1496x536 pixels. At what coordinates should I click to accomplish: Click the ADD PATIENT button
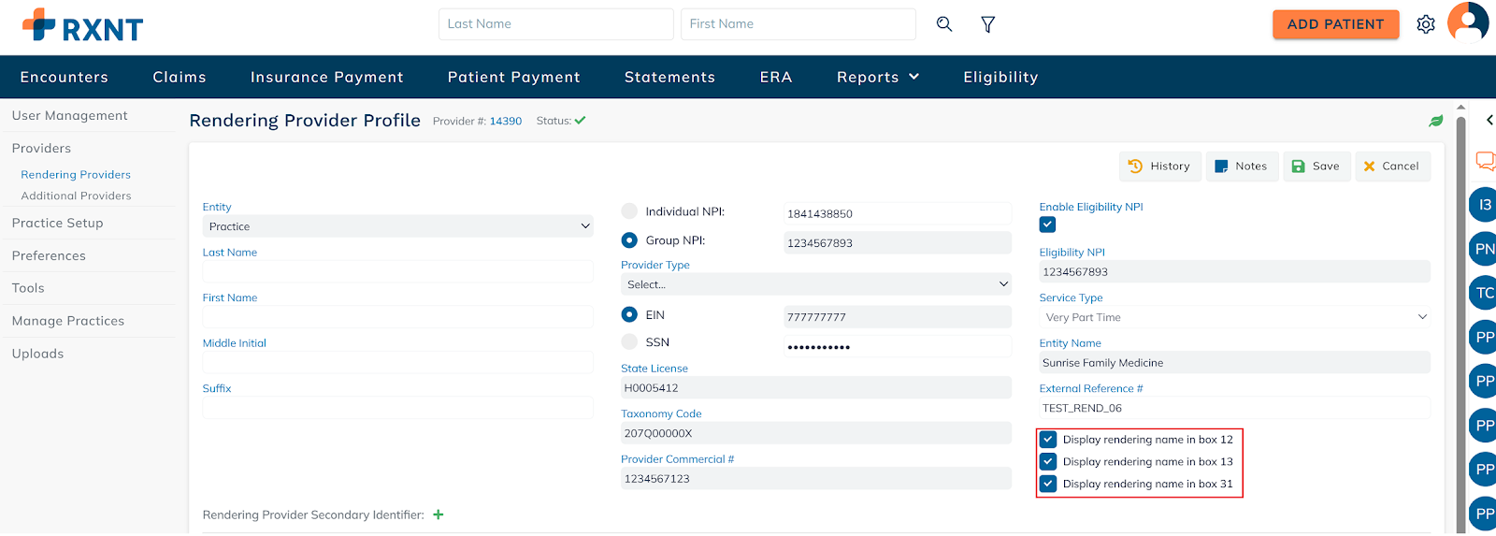click(x=1335, y=24)
